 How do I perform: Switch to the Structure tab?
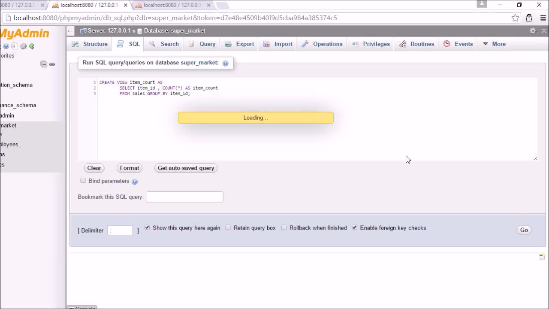pos(90,44)
